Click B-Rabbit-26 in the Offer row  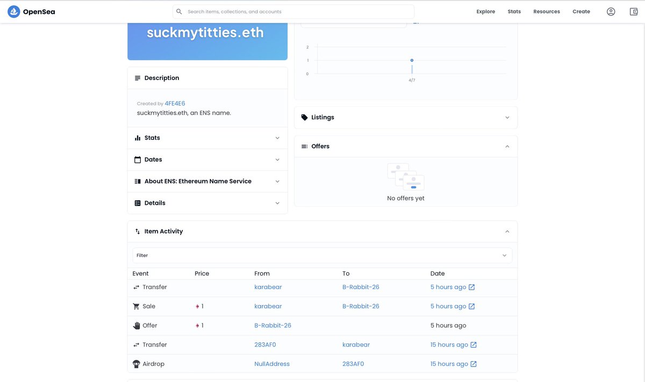[273, 326]
